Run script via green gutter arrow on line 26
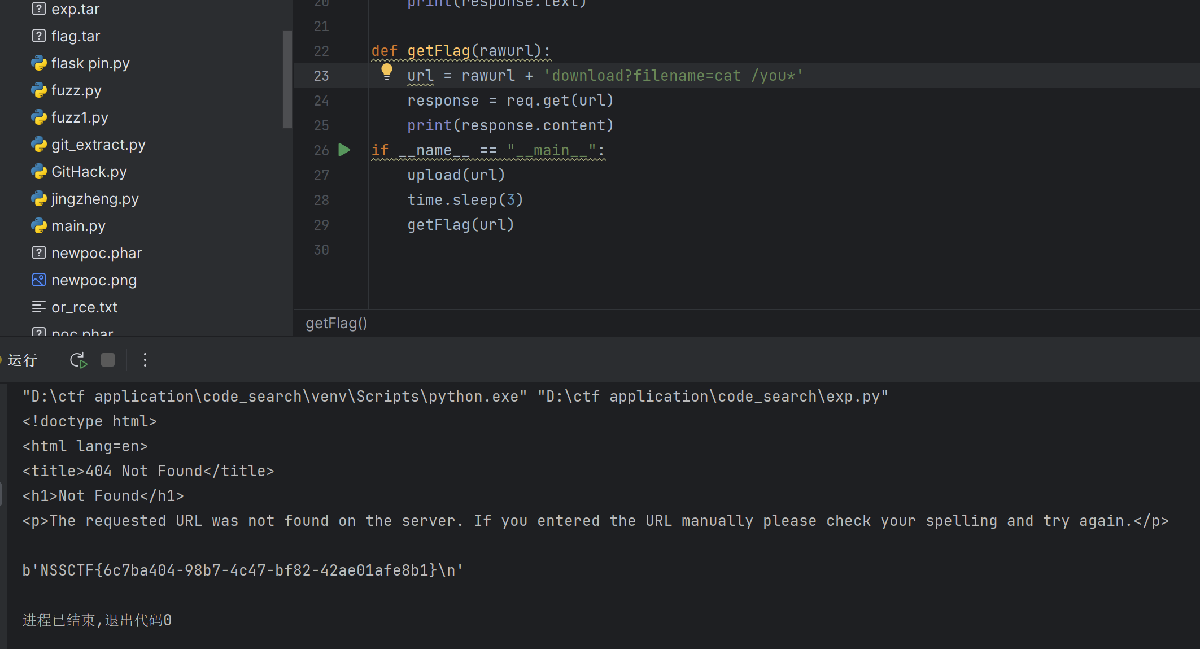Viewport: 1200px width, 649px height. tap(344, 150)
